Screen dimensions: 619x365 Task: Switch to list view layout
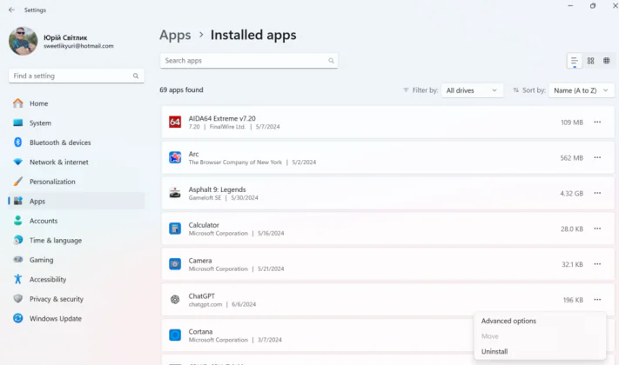pos(574,61)
